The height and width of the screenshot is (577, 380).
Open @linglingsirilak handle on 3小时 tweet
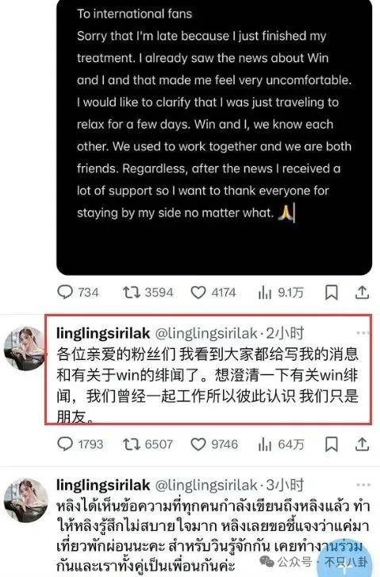206,486
